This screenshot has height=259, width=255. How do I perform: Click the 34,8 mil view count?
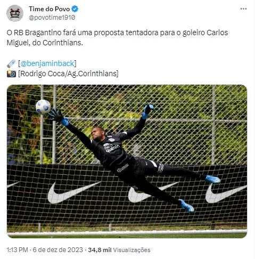[100, 250]
